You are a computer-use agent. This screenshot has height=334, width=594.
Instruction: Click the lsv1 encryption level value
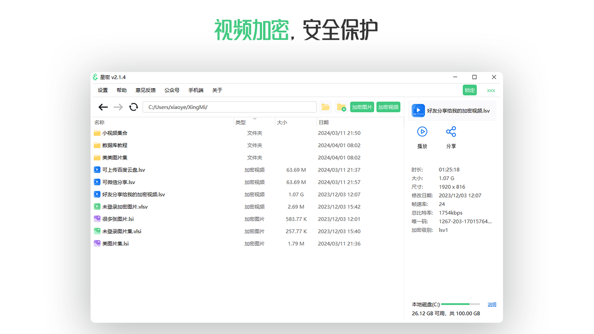[444, 230]
